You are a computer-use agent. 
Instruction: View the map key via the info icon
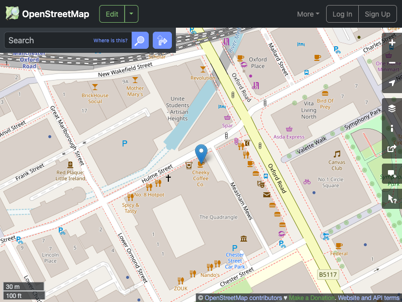tap(391, 128)
